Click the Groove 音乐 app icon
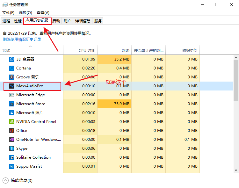The image size is (239, 188). pos(12,77)
